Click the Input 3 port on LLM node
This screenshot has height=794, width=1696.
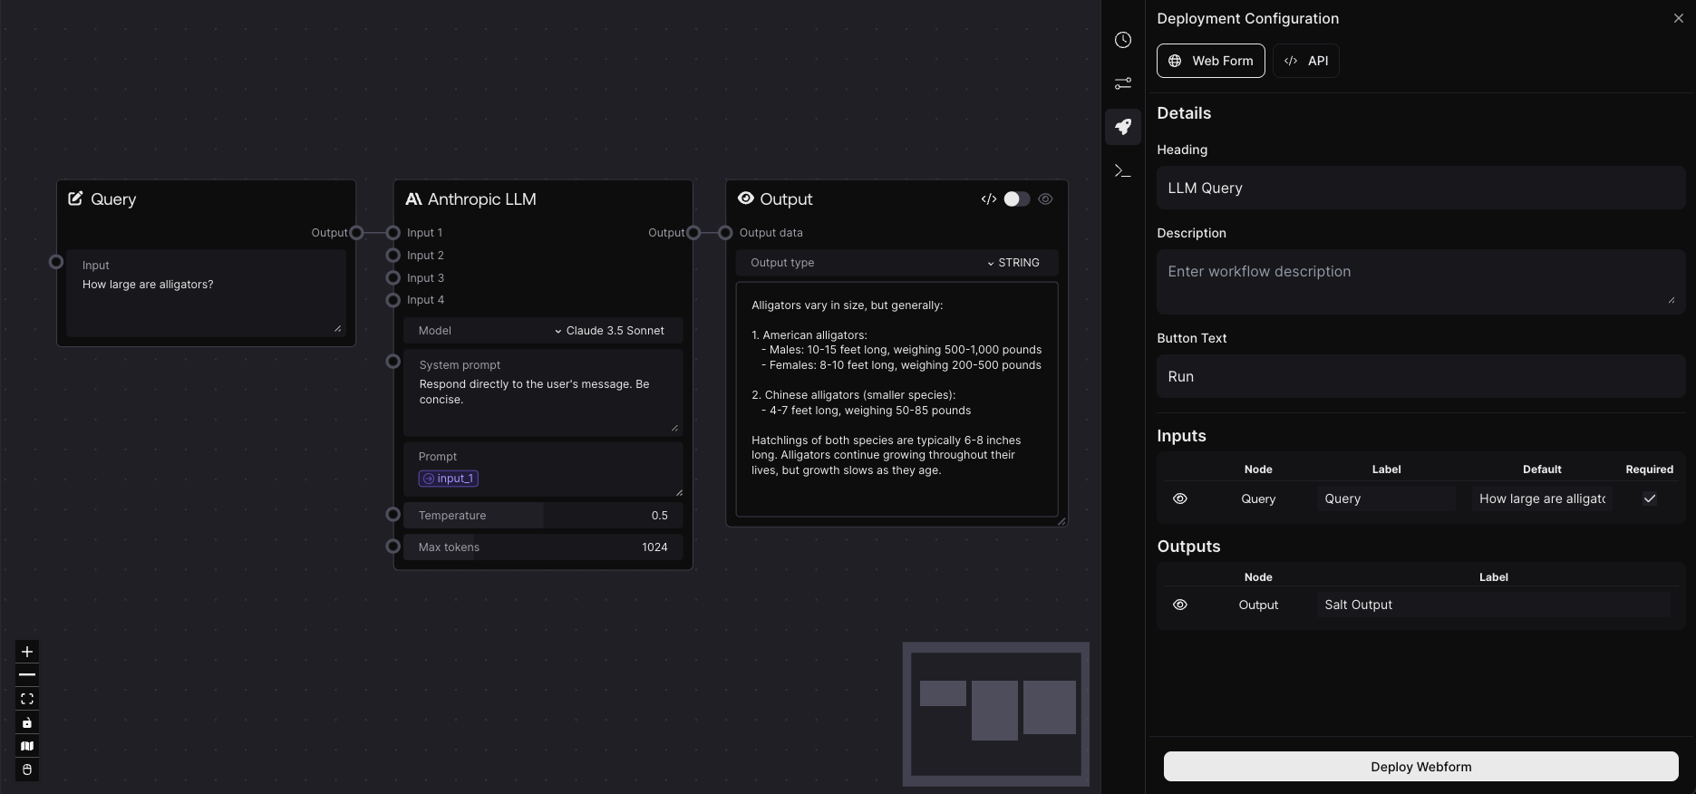pos(393,278)
